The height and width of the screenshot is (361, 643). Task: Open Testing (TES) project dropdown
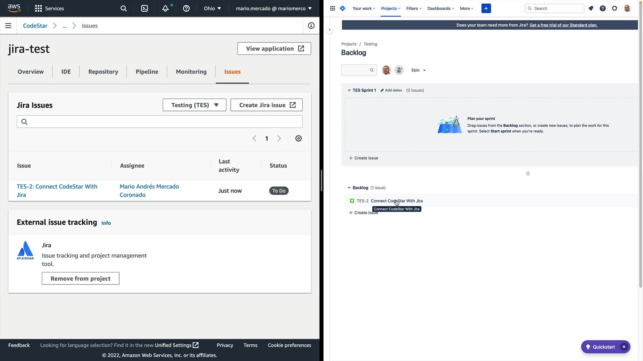click(194, 105)
